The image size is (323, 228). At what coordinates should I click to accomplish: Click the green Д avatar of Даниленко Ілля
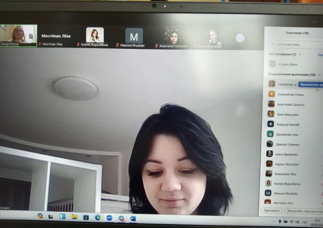point(270,134)
